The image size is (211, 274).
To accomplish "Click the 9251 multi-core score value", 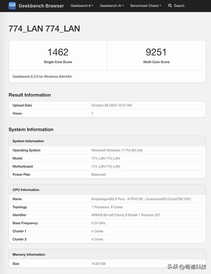I will 156,52.
